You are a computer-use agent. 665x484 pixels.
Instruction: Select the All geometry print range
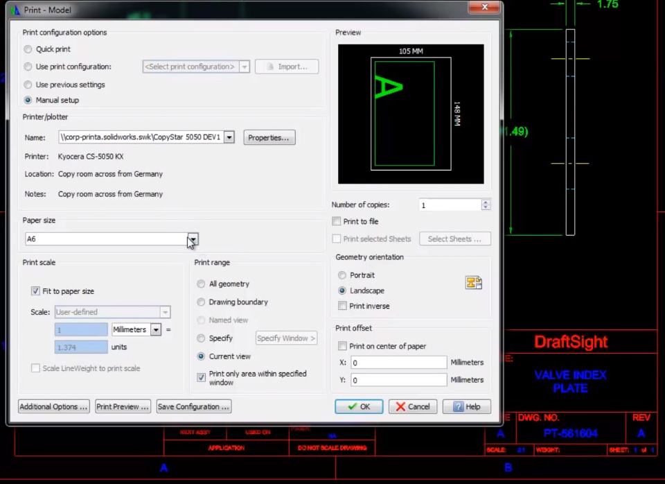coord(201,284)
